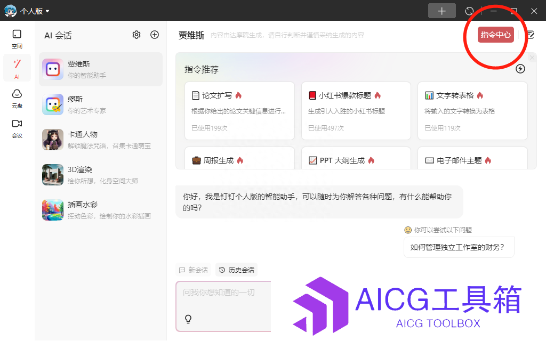Click the edit note icon beside 指令中心
The height and width of the screenshot is (341, 546).
[x=531, y=35]
